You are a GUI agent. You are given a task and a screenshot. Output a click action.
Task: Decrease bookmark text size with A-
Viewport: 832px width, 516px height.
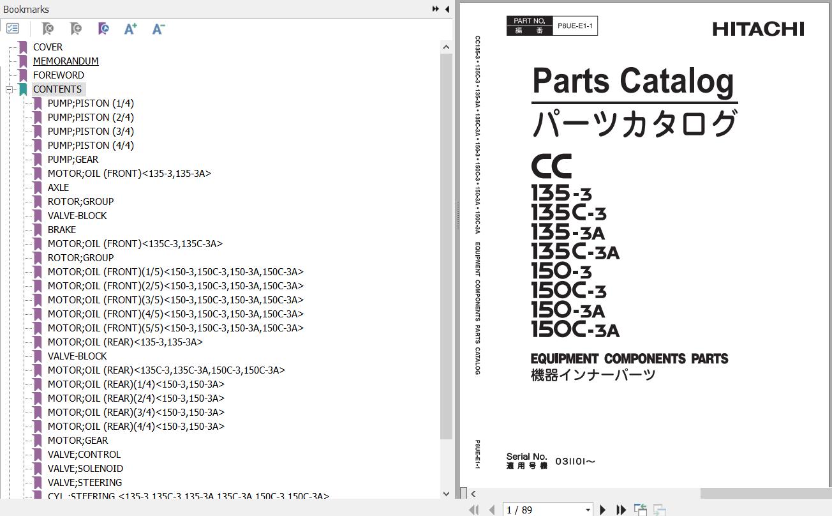159,29
